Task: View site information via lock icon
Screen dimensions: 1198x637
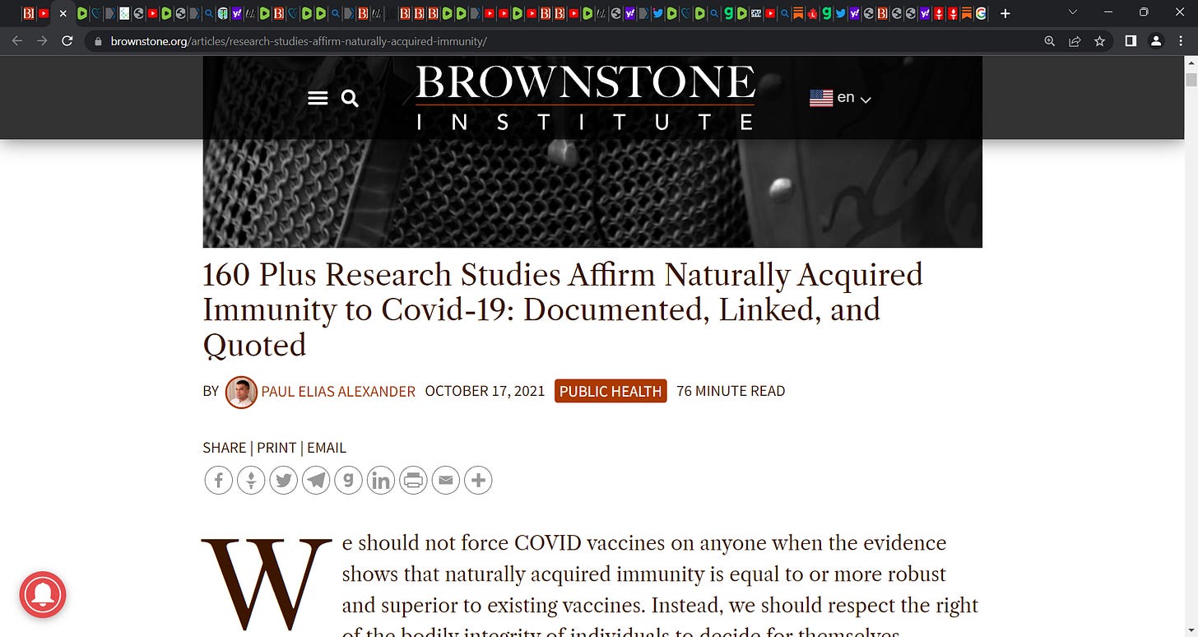Action: [x=99, y=41]
